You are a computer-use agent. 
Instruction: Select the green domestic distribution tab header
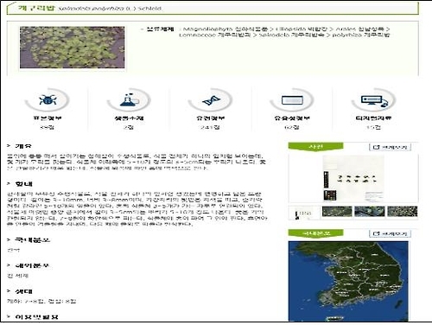pos(315,233)
